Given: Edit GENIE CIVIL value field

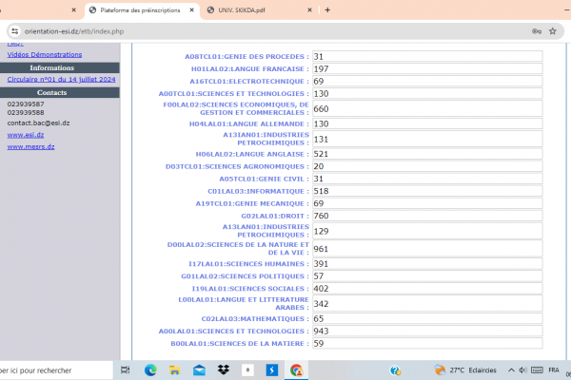Looking at the screenshot, I should (x=427, y=179).
